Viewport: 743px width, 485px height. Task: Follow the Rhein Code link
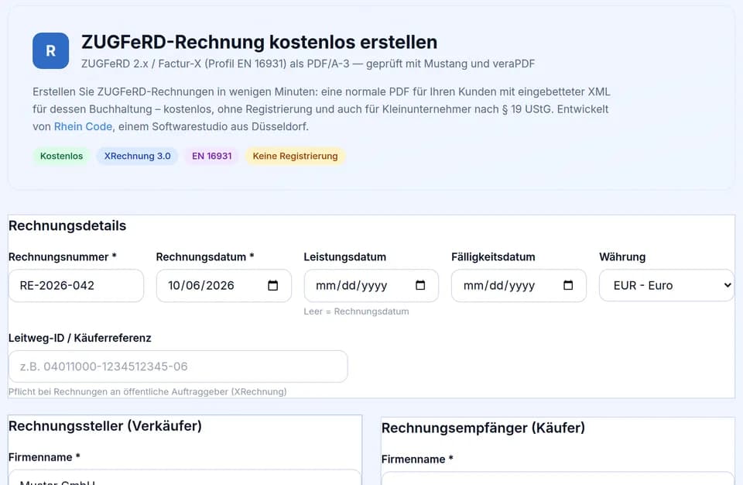point(83,127)
